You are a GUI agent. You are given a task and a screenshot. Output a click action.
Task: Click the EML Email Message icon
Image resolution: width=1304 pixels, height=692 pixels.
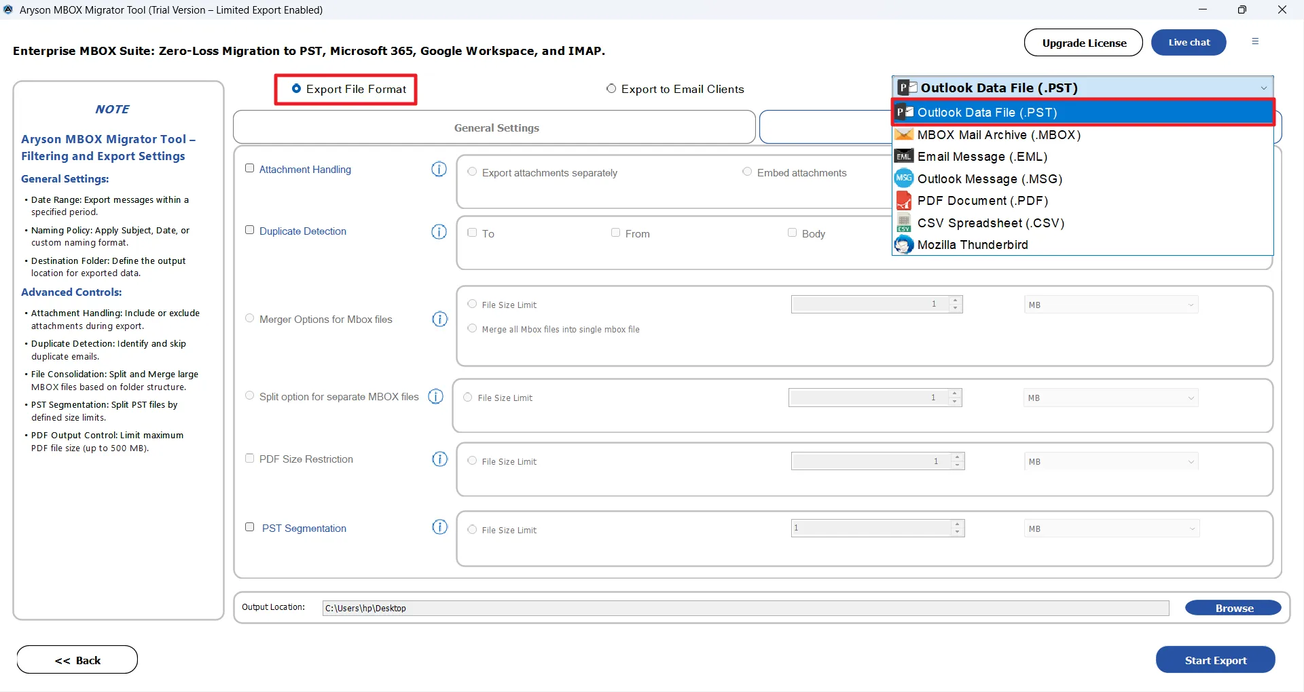pyautogui.click(x=904, y=156)
